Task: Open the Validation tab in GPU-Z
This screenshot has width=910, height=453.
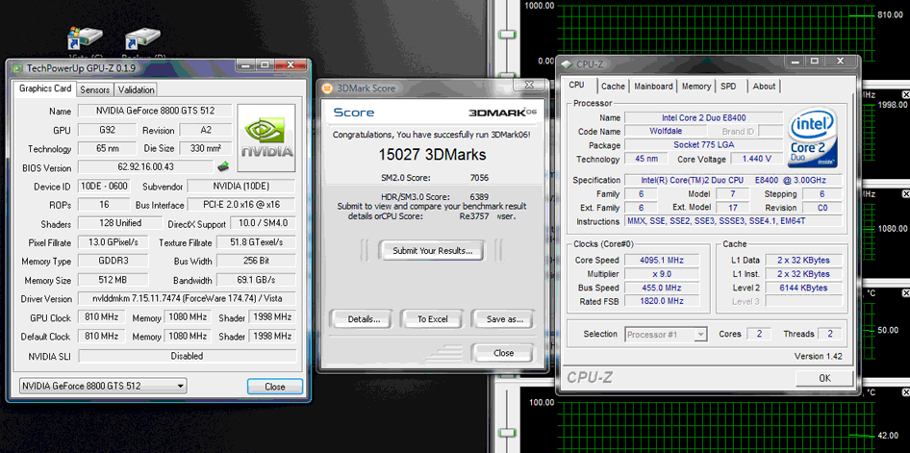Action: pos(136,89)
